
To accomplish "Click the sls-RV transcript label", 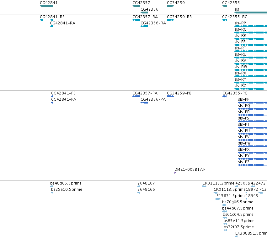I will click(240, 61).
